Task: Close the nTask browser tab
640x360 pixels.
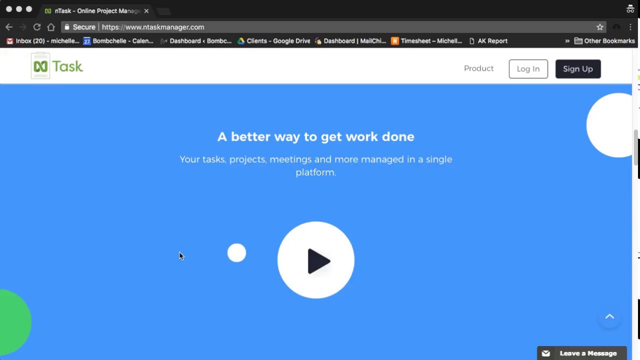Action: (146, 10)
